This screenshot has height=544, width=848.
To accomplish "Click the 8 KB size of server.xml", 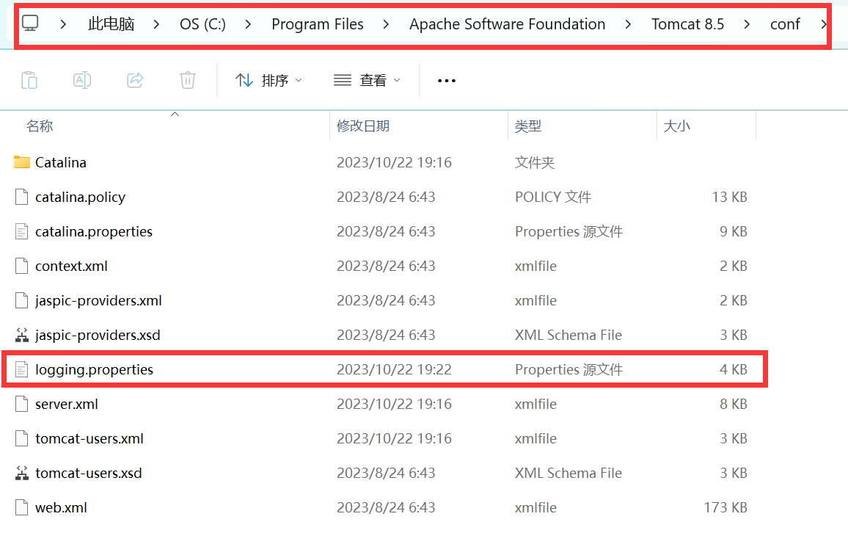I will click(734, 405).
